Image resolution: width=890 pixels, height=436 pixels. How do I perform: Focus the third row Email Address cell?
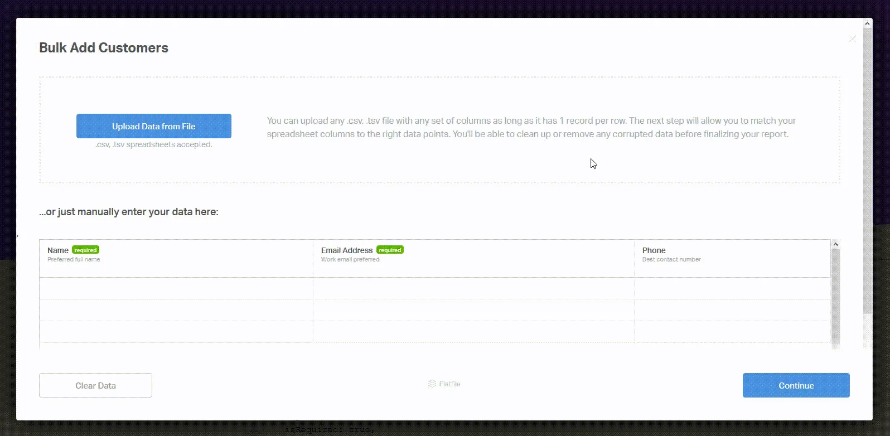point(473,332)
